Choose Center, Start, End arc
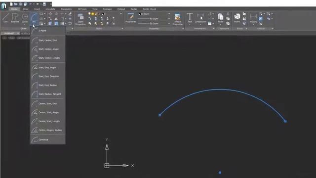This screenshot has height=178, width=316. pyautogui.click(x=48, y=103)
